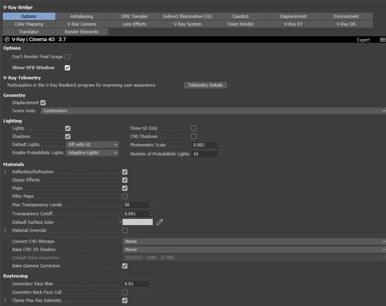Click the Default Surface Color swatch
386x306 pixels.
(138, 222)
